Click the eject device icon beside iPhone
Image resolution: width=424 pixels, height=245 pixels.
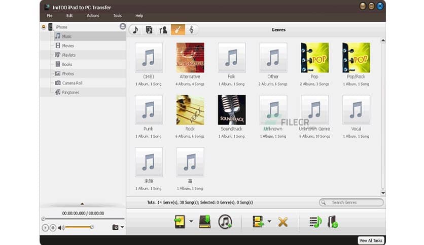pos(123,26)
